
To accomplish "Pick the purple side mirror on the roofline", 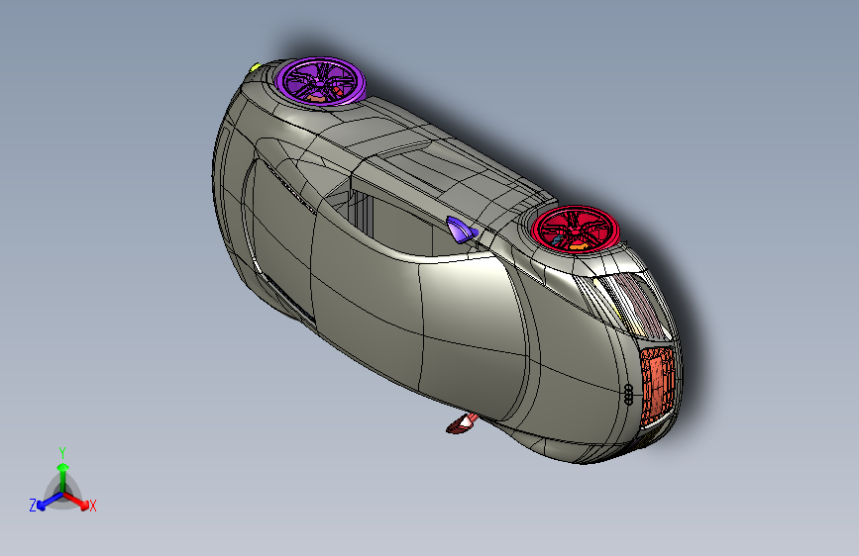I will click(462, 230).
